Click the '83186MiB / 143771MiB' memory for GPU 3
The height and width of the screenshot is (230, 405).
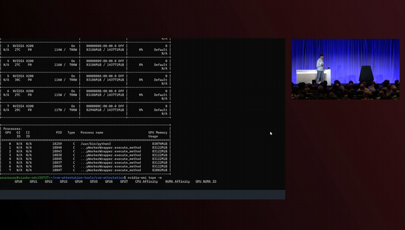(x=105, y=49)
